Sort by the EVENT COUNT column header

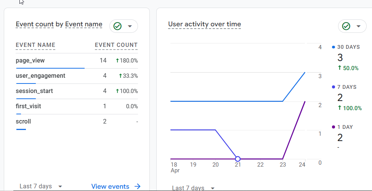pos(116,45)
